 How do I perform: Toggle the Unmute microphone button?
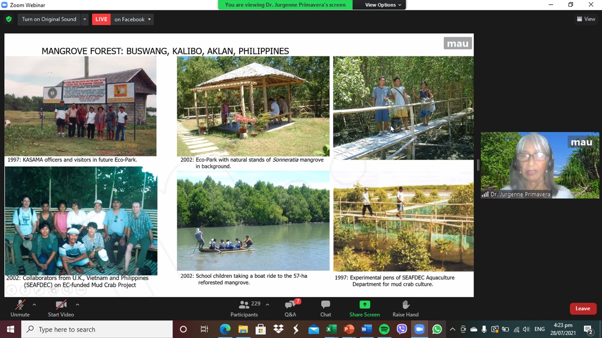[x=20, y=308]
